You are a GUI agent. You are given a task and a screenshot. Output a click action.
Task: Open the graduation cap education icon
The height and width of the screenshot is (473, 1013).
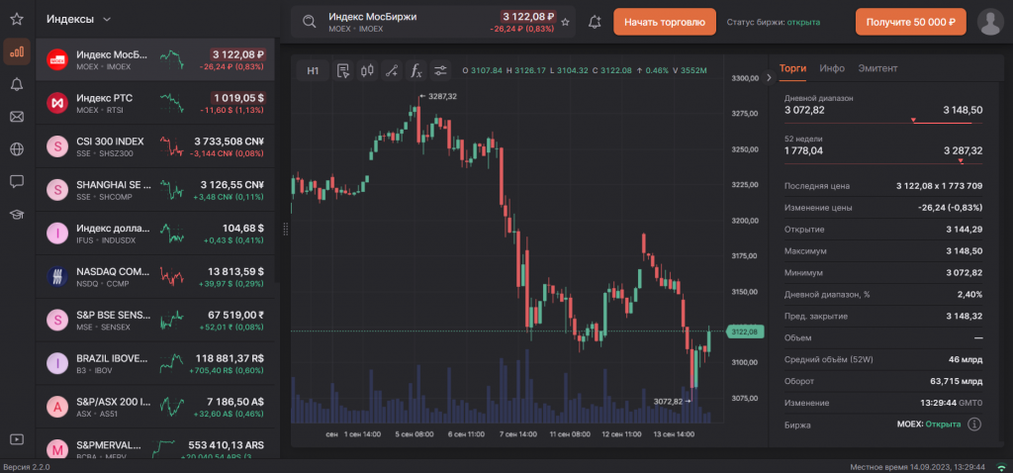click(17, 214)
